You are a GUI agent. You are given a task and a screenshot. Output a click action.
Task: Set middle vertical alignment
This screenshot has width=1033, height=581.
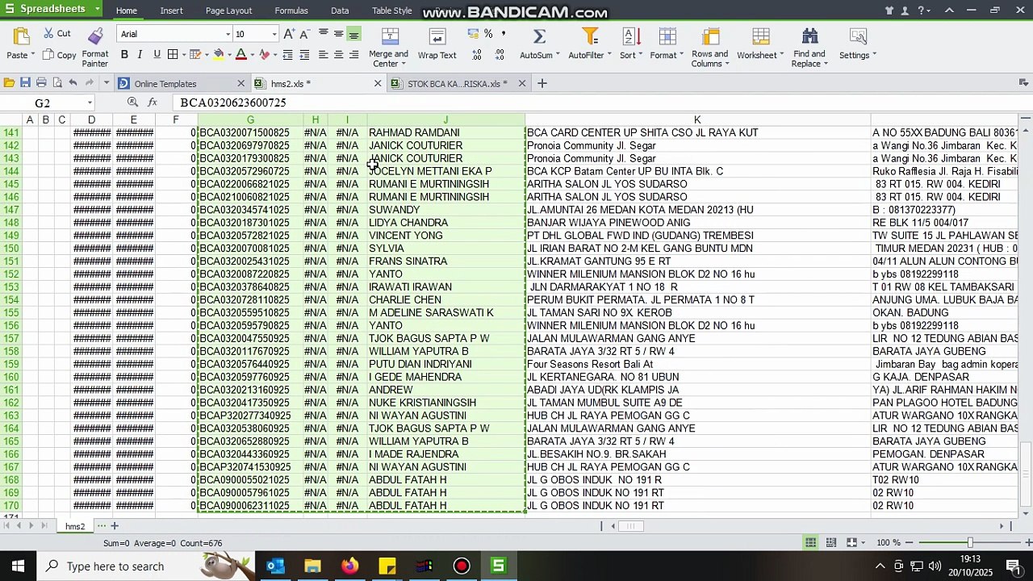coord(339,34)
